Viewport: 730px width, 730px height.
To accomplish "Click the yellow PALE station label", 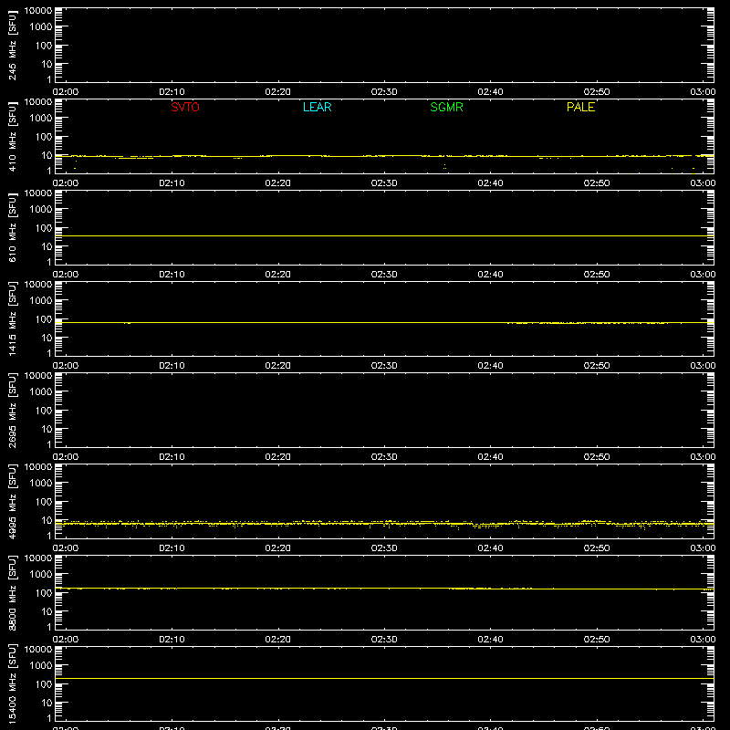I will point(580,107).
